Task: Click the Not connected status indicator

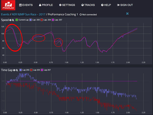Action: pos(88,15)
